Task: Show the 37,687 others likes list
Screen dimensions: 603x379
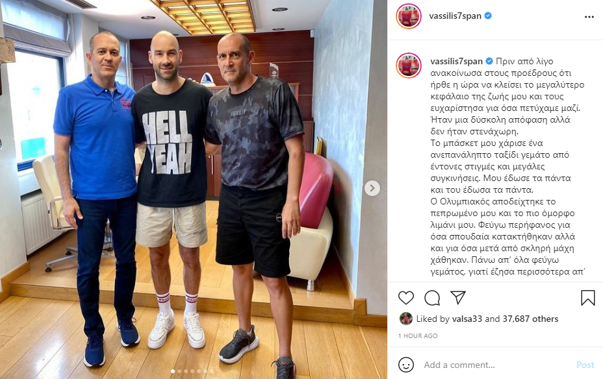Action: point(530,319)
